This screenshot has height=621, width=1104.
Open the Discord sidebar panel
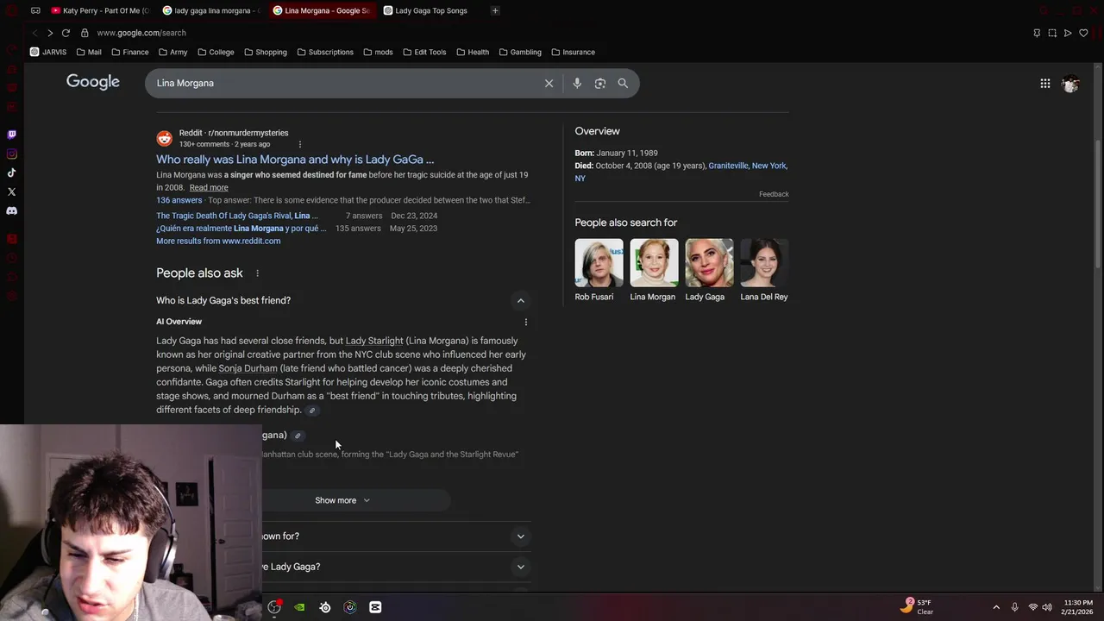pyautogui.click(x=11, y=210)
